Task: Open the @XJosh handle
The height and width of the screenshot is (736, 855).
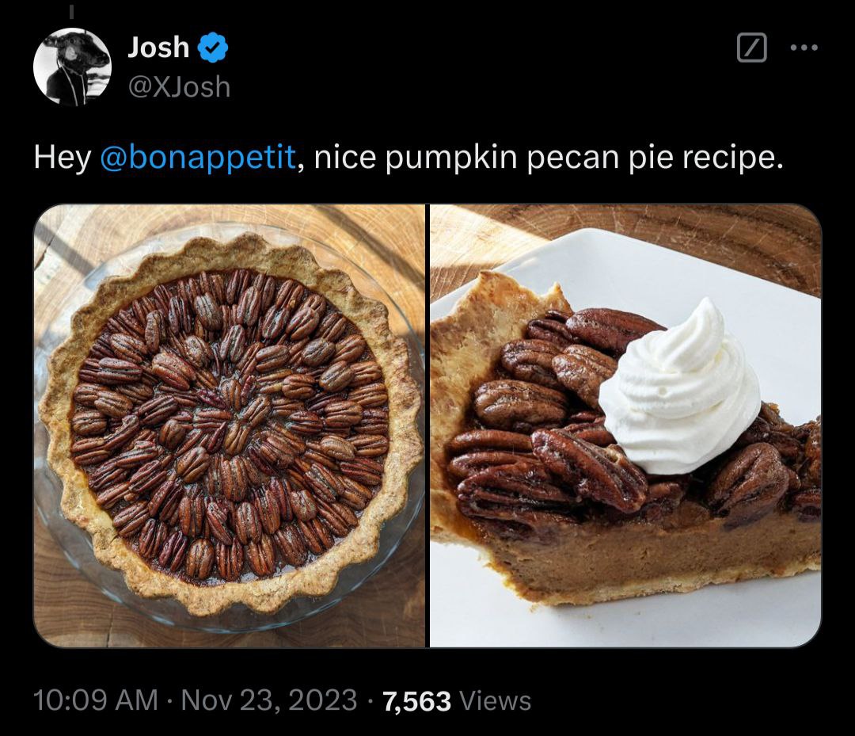Action: [x=179, y=86]
